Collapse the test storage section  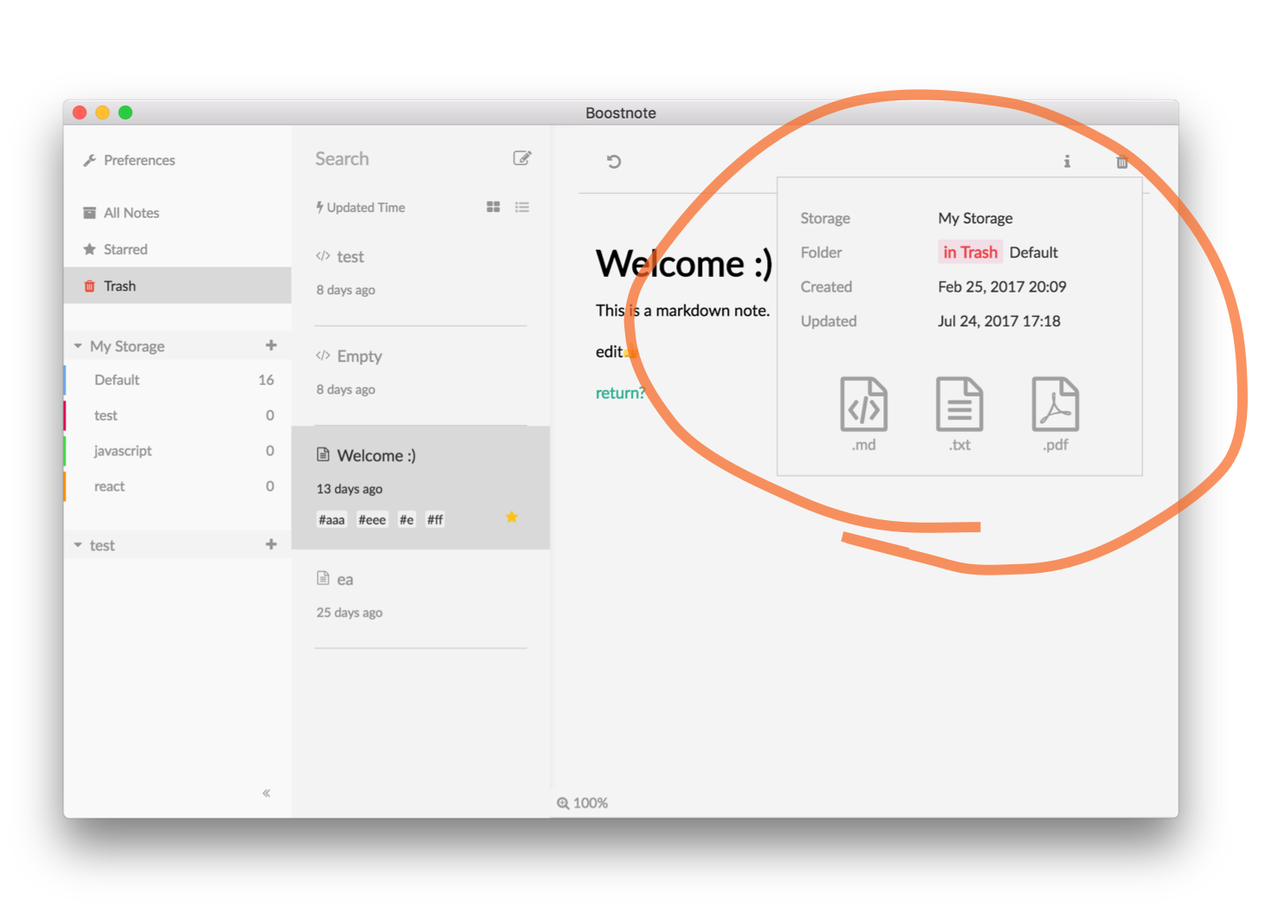pyautogui.click(x=78, y=545)
